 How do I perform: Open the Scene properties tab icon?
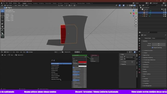pyautogui.click(x=139, y=46)
